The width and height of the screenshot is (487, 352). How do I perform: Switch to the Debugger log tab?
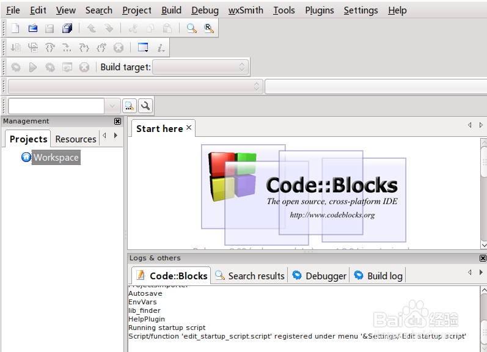[320, 276]
